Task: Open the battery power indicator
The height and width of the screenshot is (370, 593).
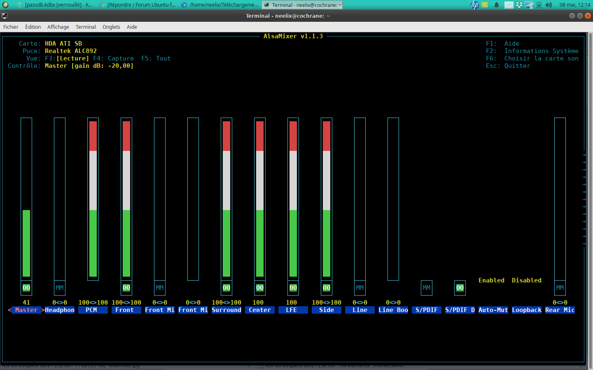Action: [539, 5]
